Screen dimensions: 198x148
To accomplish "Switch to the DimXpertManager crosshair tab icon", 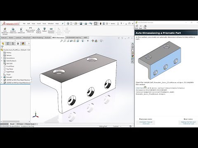I will (18, 44).
